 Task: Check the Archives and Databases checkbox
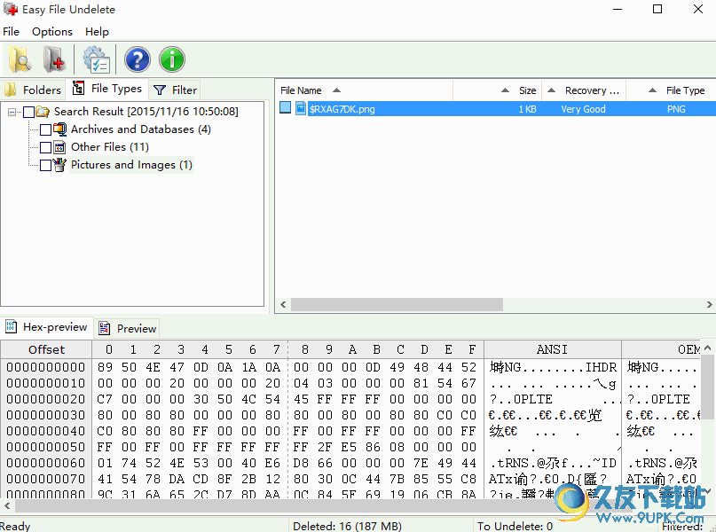click(x=45, y=129)
